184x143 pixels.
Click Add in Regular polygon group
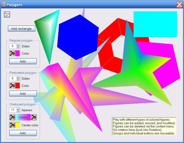point(23,61)
